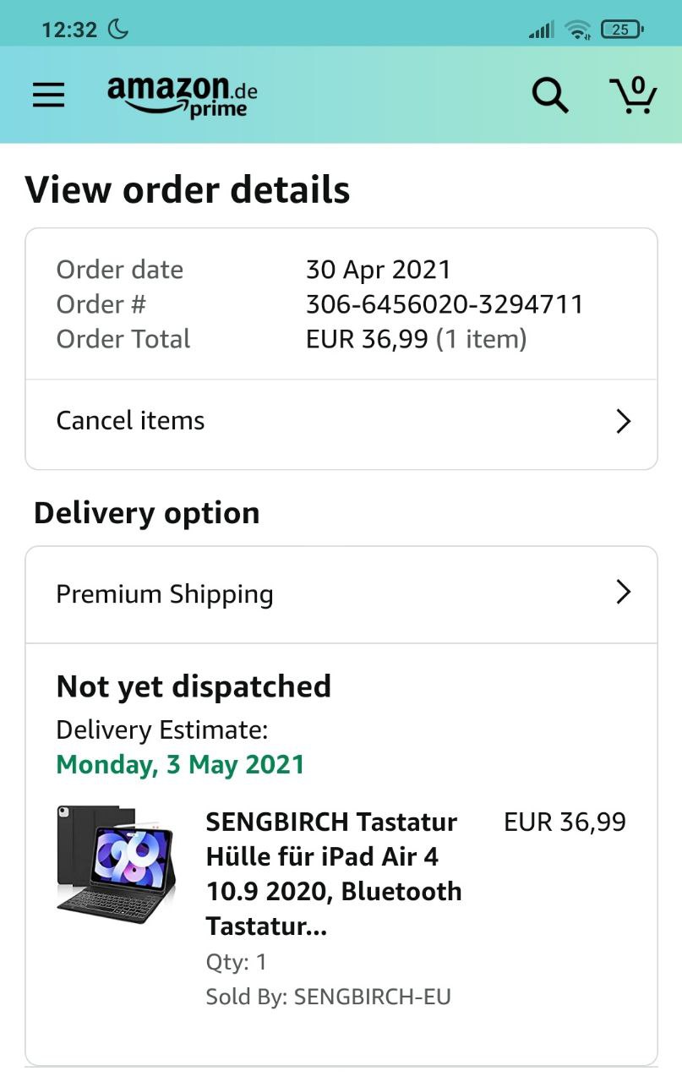
Task: Open SENGBIRCH Tastatur Hülle product title
Action: (334, 873)
